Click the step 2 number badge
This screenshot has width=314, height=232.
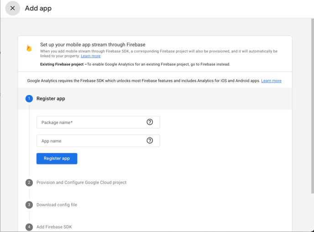29,183
